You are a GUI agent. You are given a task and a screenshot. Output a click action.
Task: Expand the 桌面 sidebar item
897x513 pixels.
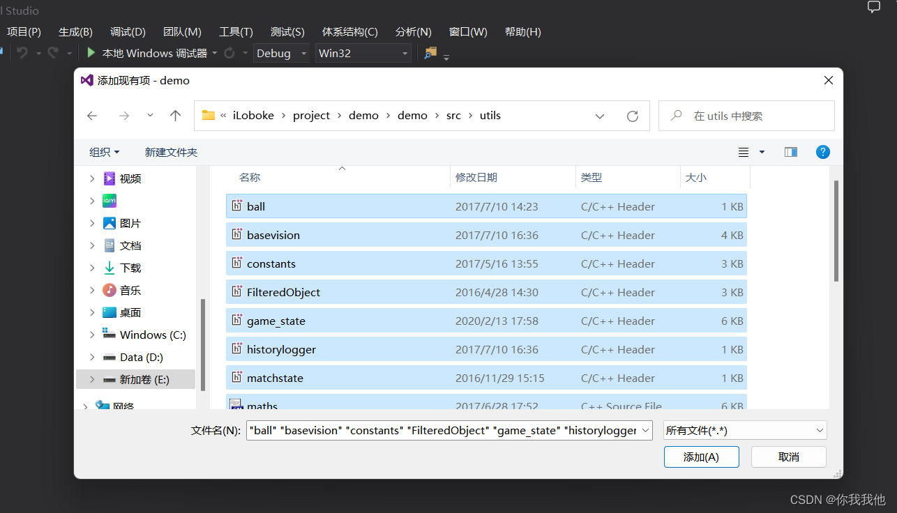[x=91, y=312]
